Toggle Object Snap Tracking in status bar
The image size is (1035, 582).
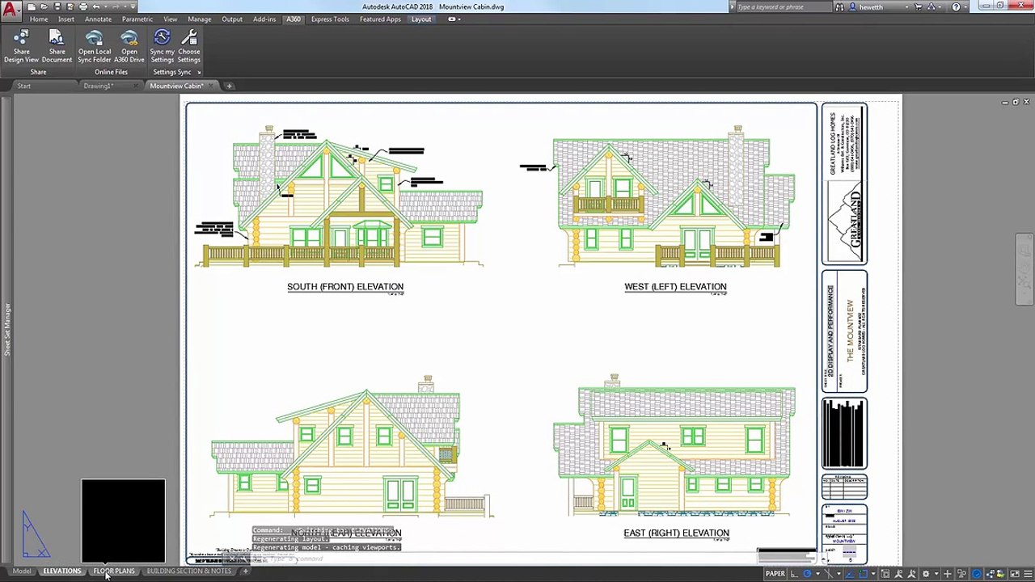click(848, 574)
